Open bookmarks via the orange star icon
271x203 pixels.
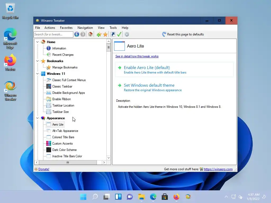click(x=105, y=34)
